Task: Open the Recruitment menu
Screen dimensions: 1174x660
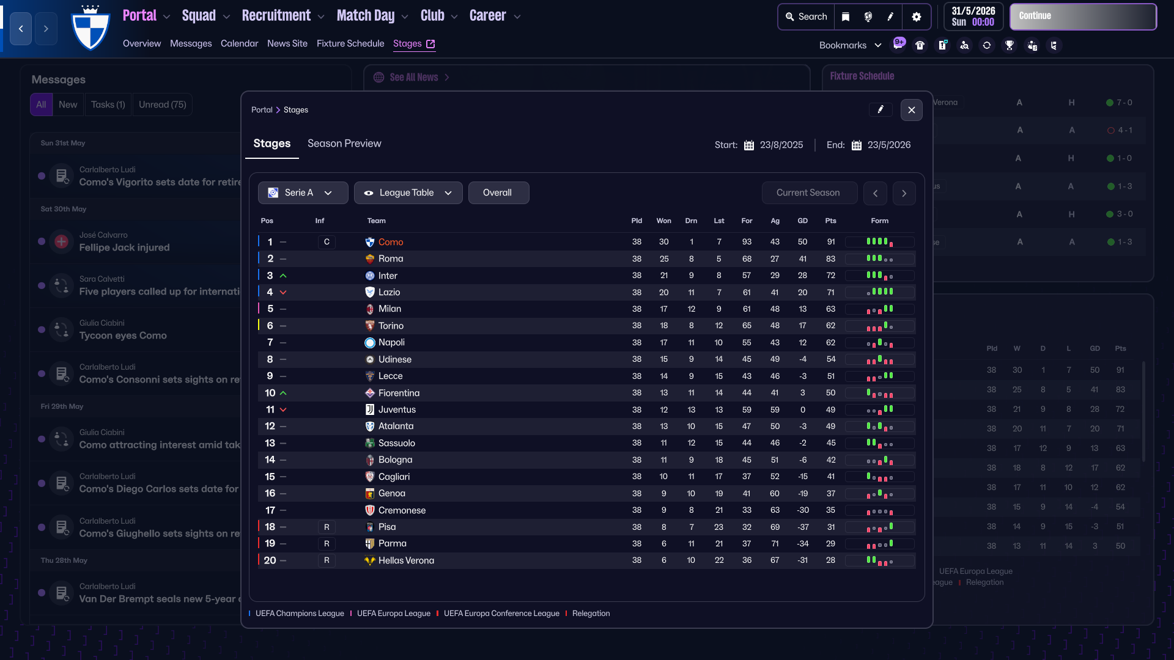Action: (x=282, y=16)
